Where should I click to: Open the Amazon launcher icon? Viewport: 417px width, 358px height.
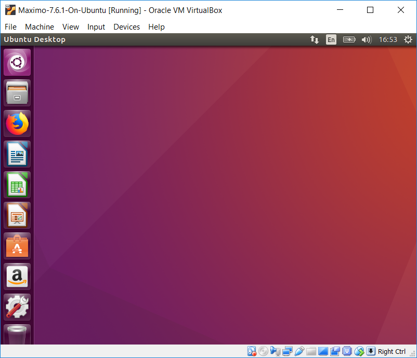[x=17, y=277]
